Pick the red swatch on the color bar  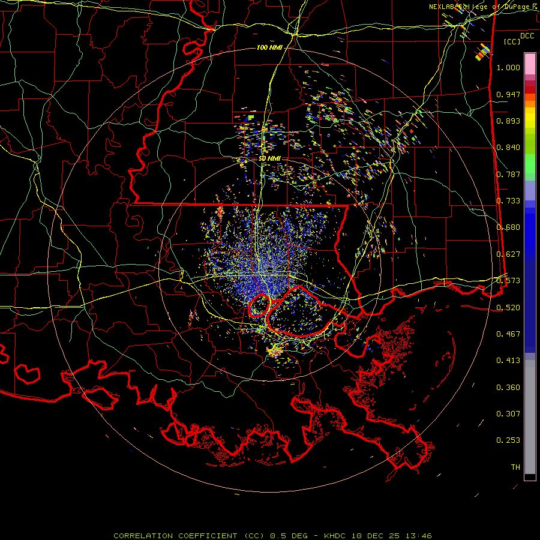click(x=530, y=90)
